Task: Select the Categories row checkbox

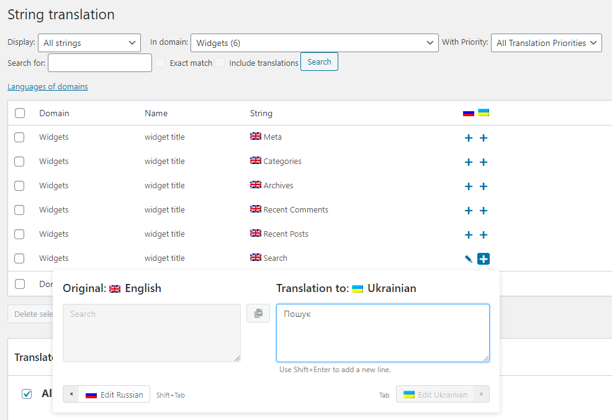Action: [x=19, y=162]
